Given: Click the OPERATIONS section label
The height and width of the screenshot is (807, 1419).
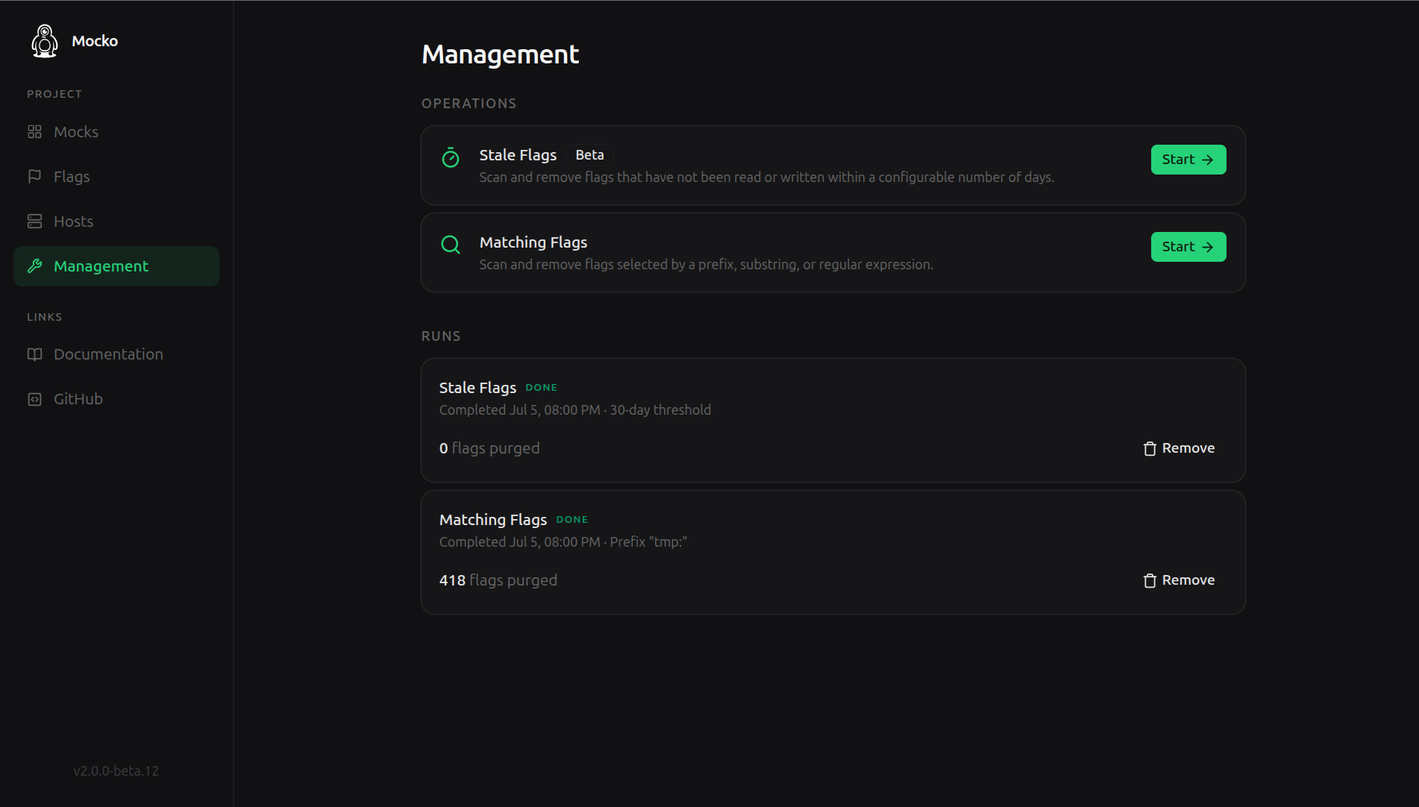Looking at the screenshot, I should pos(469,104).
